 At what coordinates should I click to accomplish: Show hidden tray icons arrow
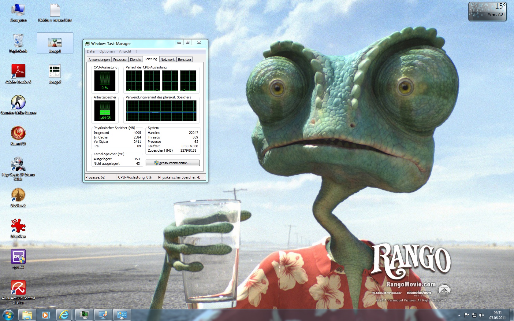tap(459, 315)
